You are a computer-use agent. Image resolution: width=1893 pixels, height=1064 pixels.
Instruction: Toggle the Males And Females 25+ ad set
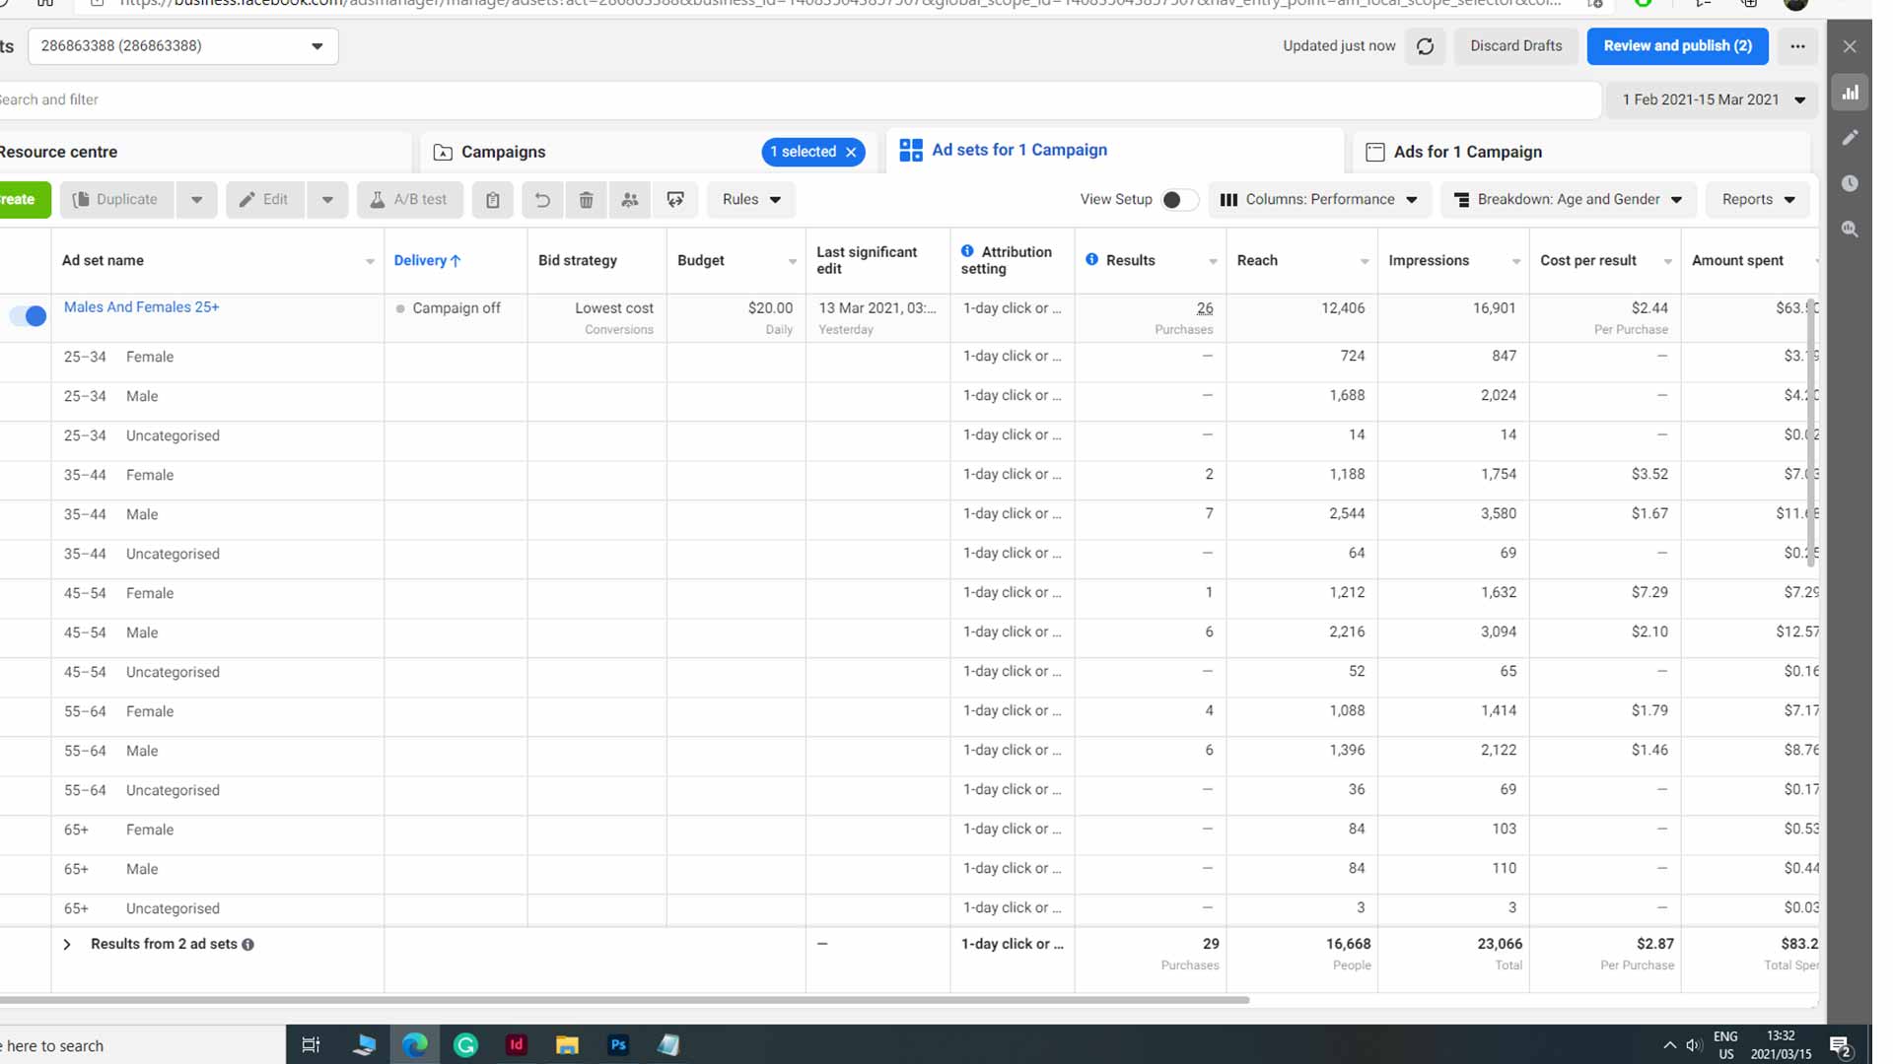pos(29,316)
